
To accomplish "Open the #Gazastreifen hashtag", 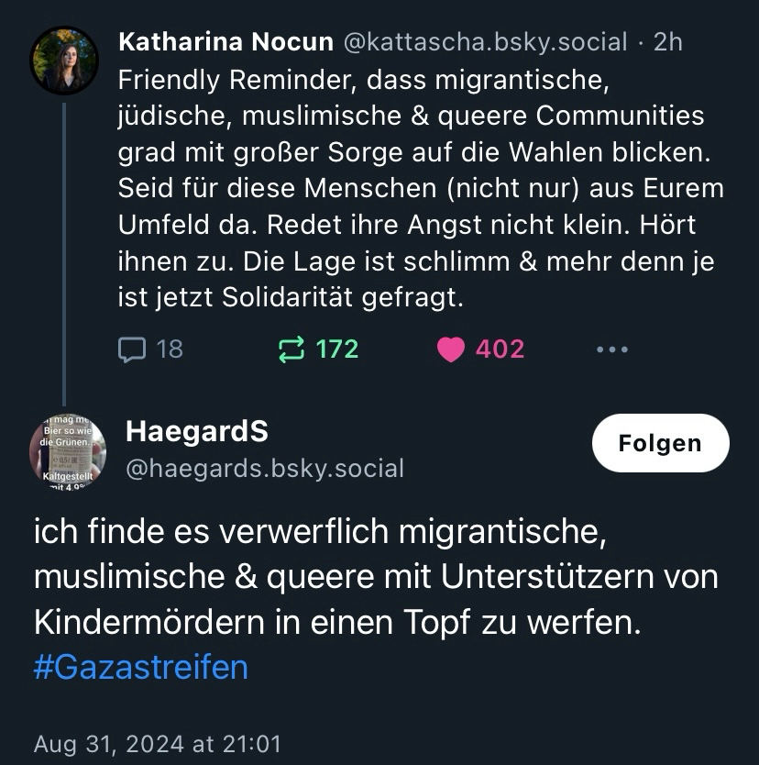I will pos(140,667).
